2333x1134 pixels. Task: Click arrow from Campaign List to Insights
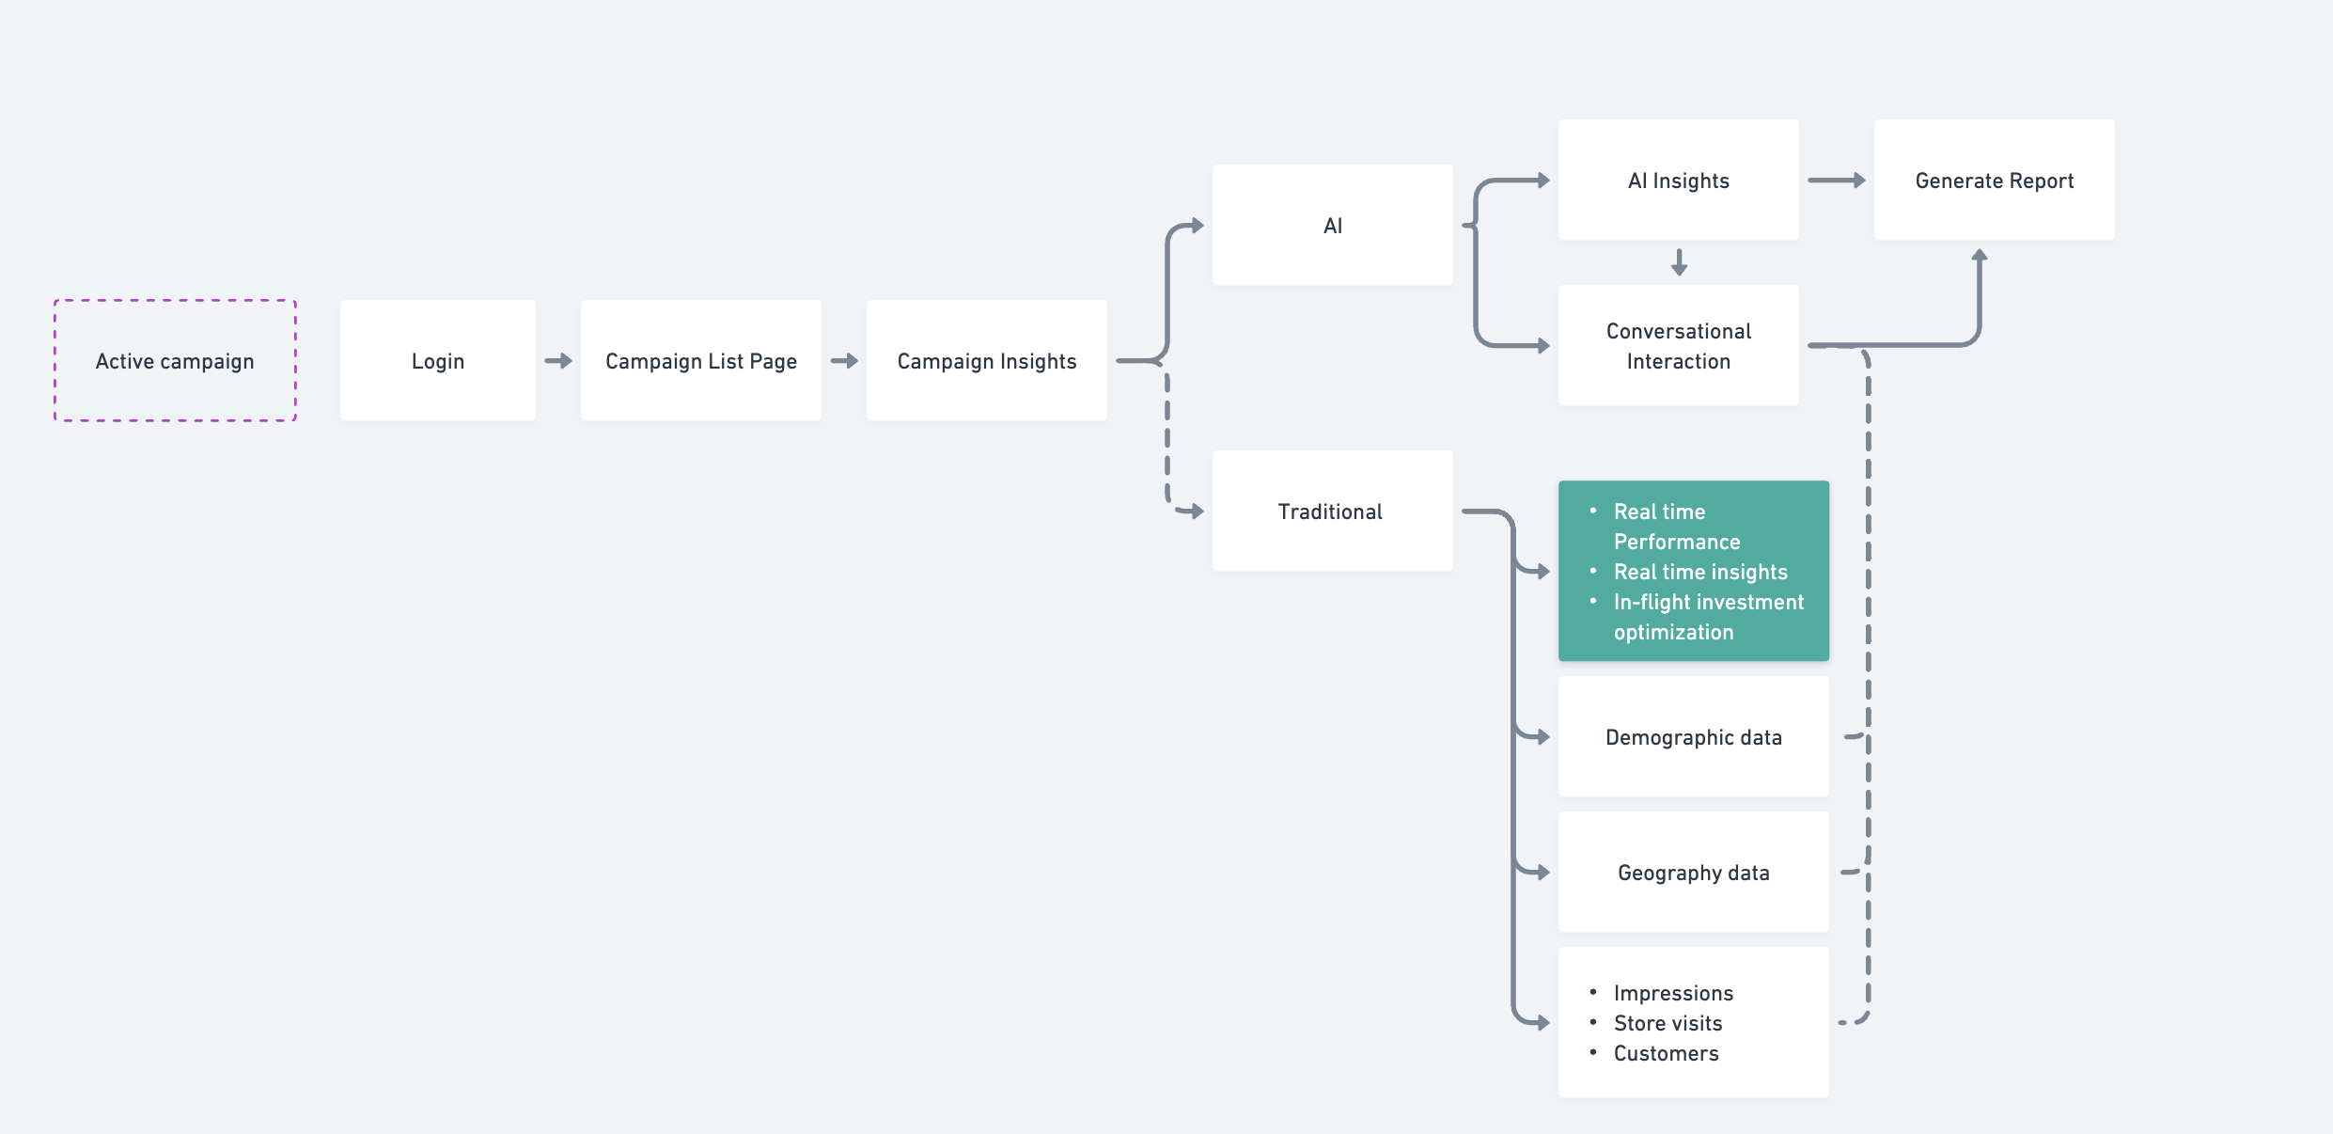[x=844, y=361]
